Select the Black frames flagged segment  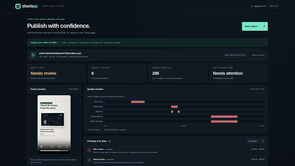175,107
